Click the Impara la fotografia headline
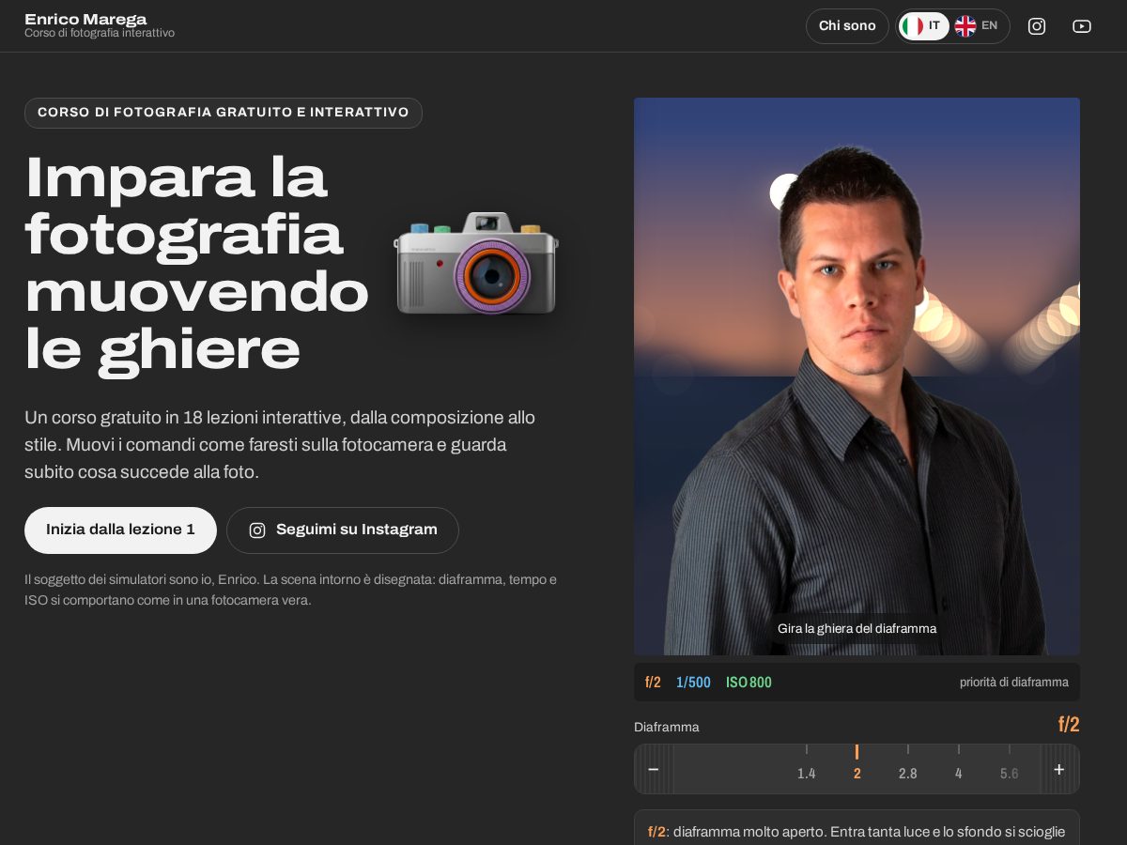This screenshot has height=845, width=1127. [197, 262]
